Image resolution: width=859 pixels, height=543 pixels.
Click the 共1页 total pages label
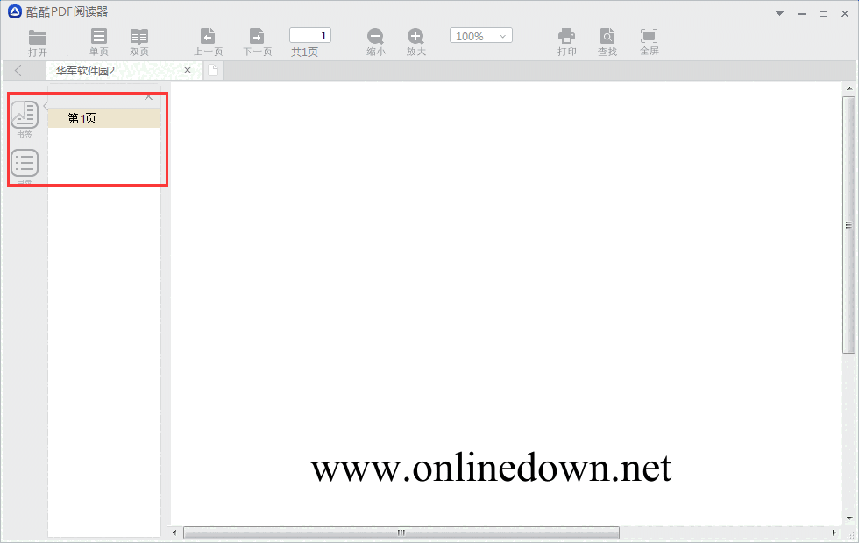pyautogui.click(x=304, y=52)
